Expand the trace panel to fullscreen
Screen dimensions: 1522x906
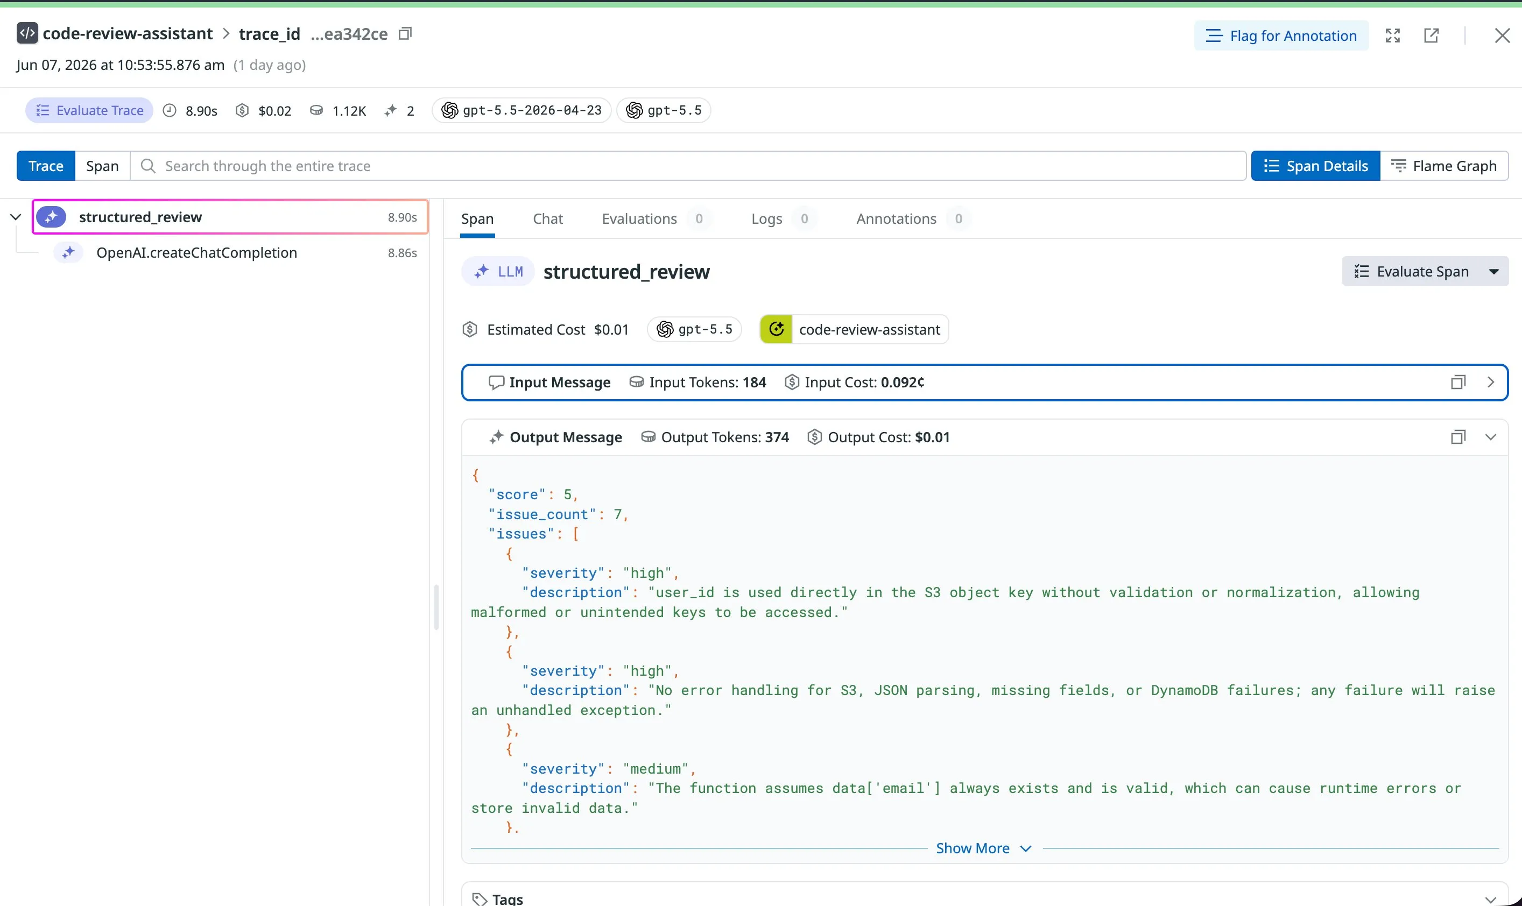(x=1392, y=36)
